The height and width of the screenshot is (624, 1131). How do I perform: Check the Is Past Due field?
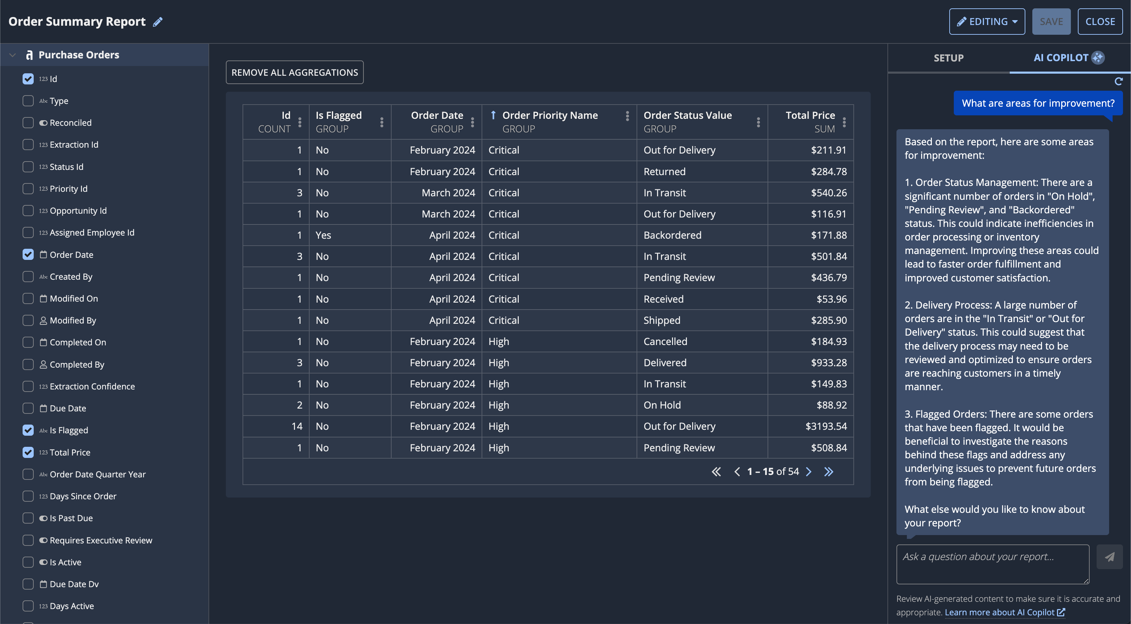[x=28, y=518]
